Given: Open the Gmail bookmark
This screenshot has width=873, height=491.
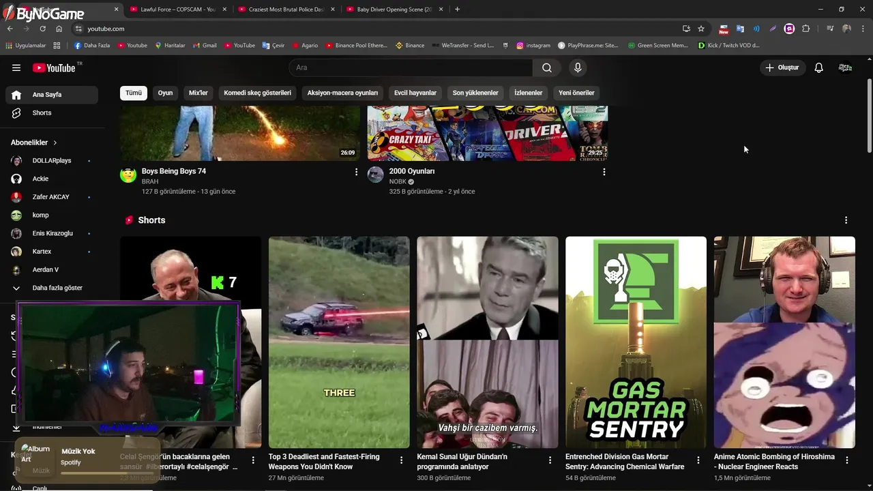Looking at the screenshot, I should coord(204,46).
